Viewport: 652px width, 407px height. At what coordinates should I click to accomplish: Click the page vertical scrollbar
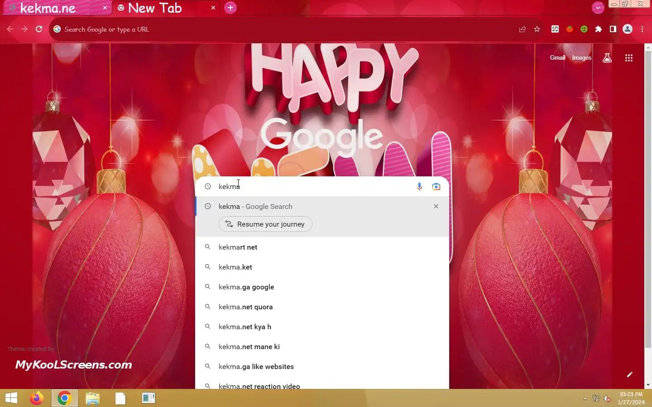648,199
